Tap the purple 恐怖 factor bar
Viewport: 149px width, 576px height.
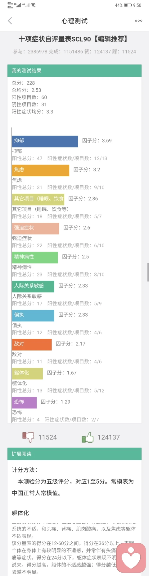click(24, 402)
